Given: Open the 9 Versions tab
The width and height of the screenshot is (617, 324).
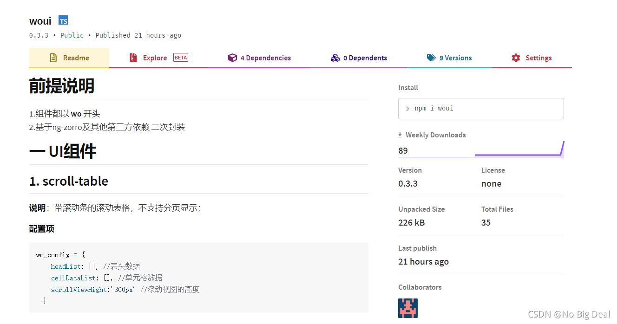Looking at the screenshot, I should (449, 58).
